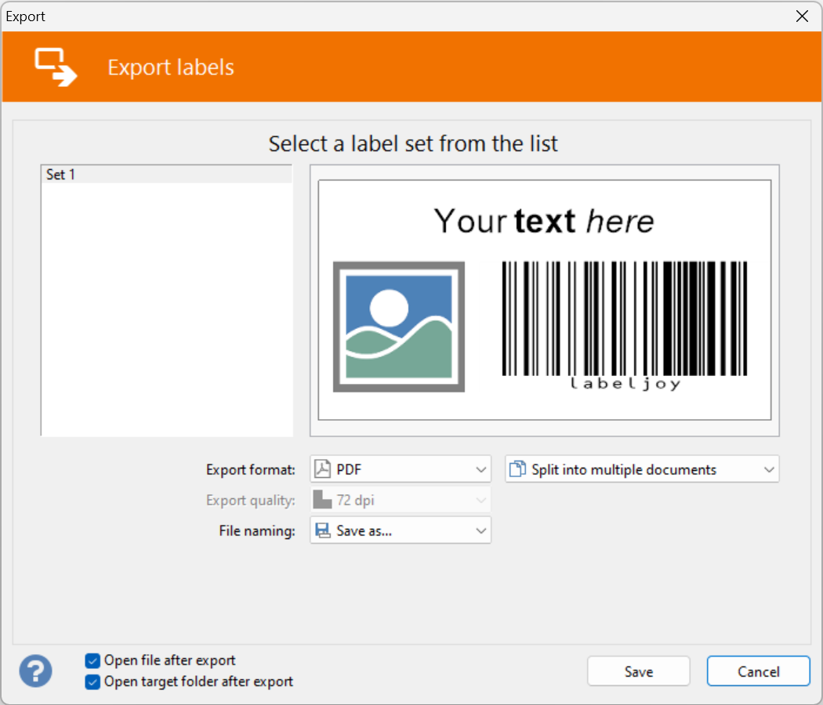Viewport: 823px width, 705px height.
Task: Click the documents icon beside Split into multiple
Action: pos(517,469)
